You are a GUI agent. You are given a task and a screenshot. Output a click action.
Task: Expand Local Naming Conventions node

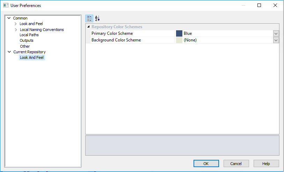click(x=16, y=30)
